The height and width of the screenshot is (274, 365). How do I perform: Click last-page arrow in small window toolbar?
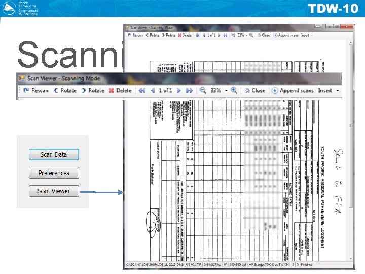[225, 35]
